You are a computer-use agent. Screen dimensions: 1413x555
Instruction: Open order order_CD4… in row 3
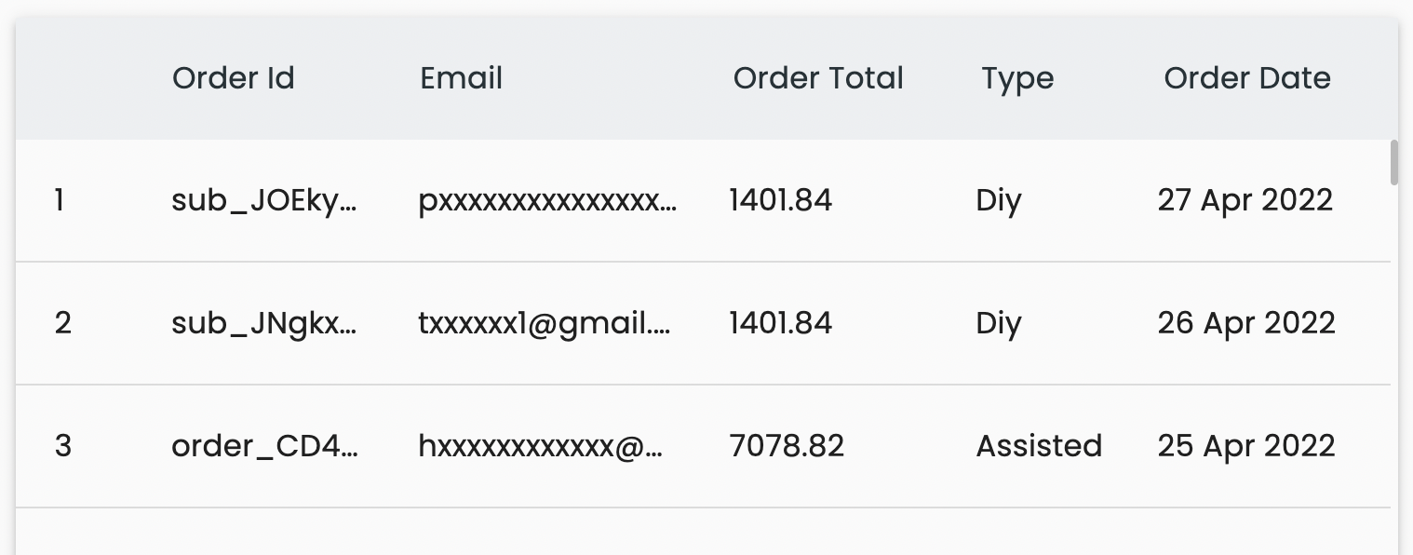(x=264, y=446)
